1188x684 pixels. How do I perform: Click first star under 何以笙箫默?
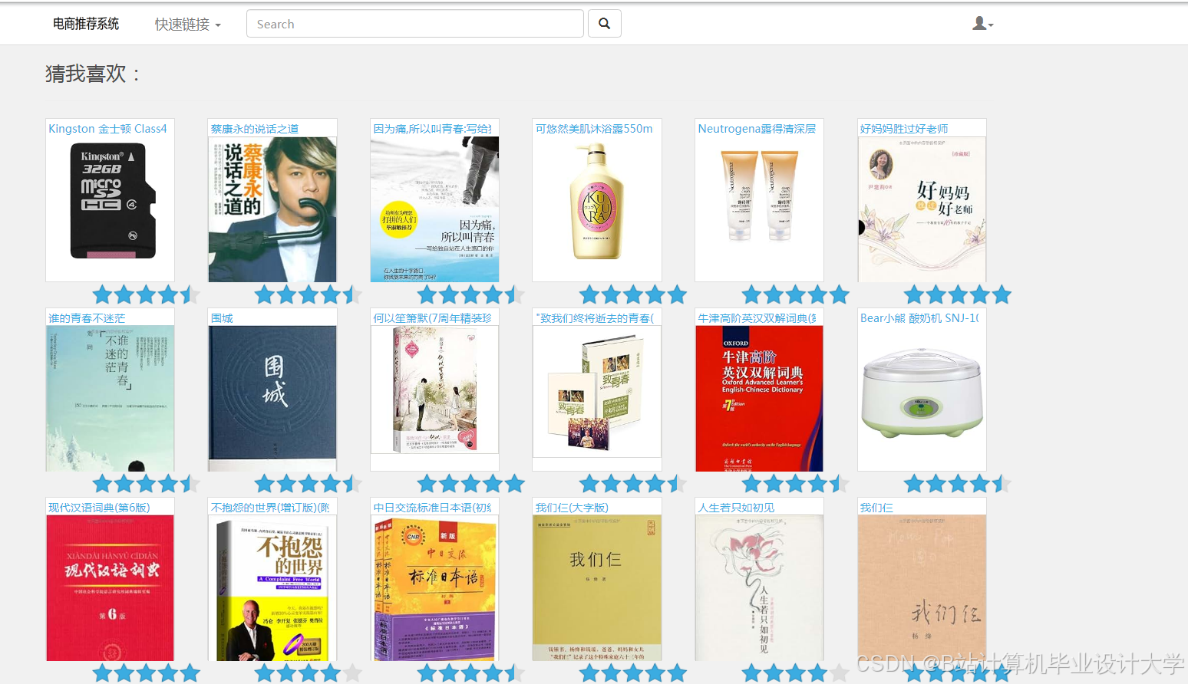pos(427,484)
